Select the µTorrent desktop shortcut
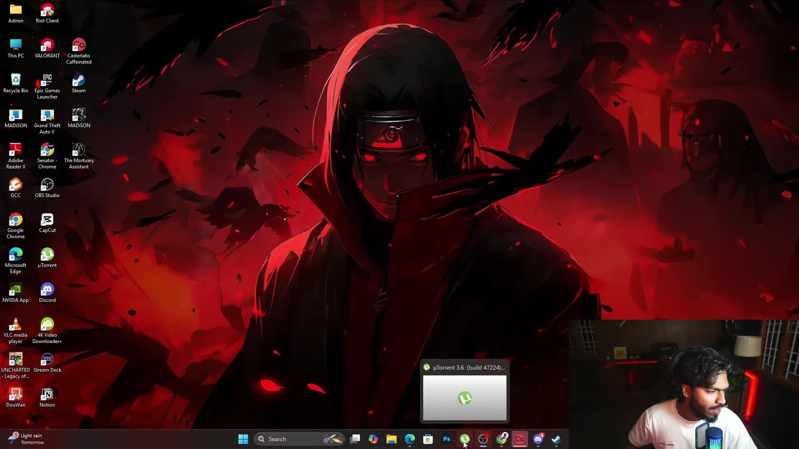The height and width of the screenshot is (449, 799). coord(47,258)
